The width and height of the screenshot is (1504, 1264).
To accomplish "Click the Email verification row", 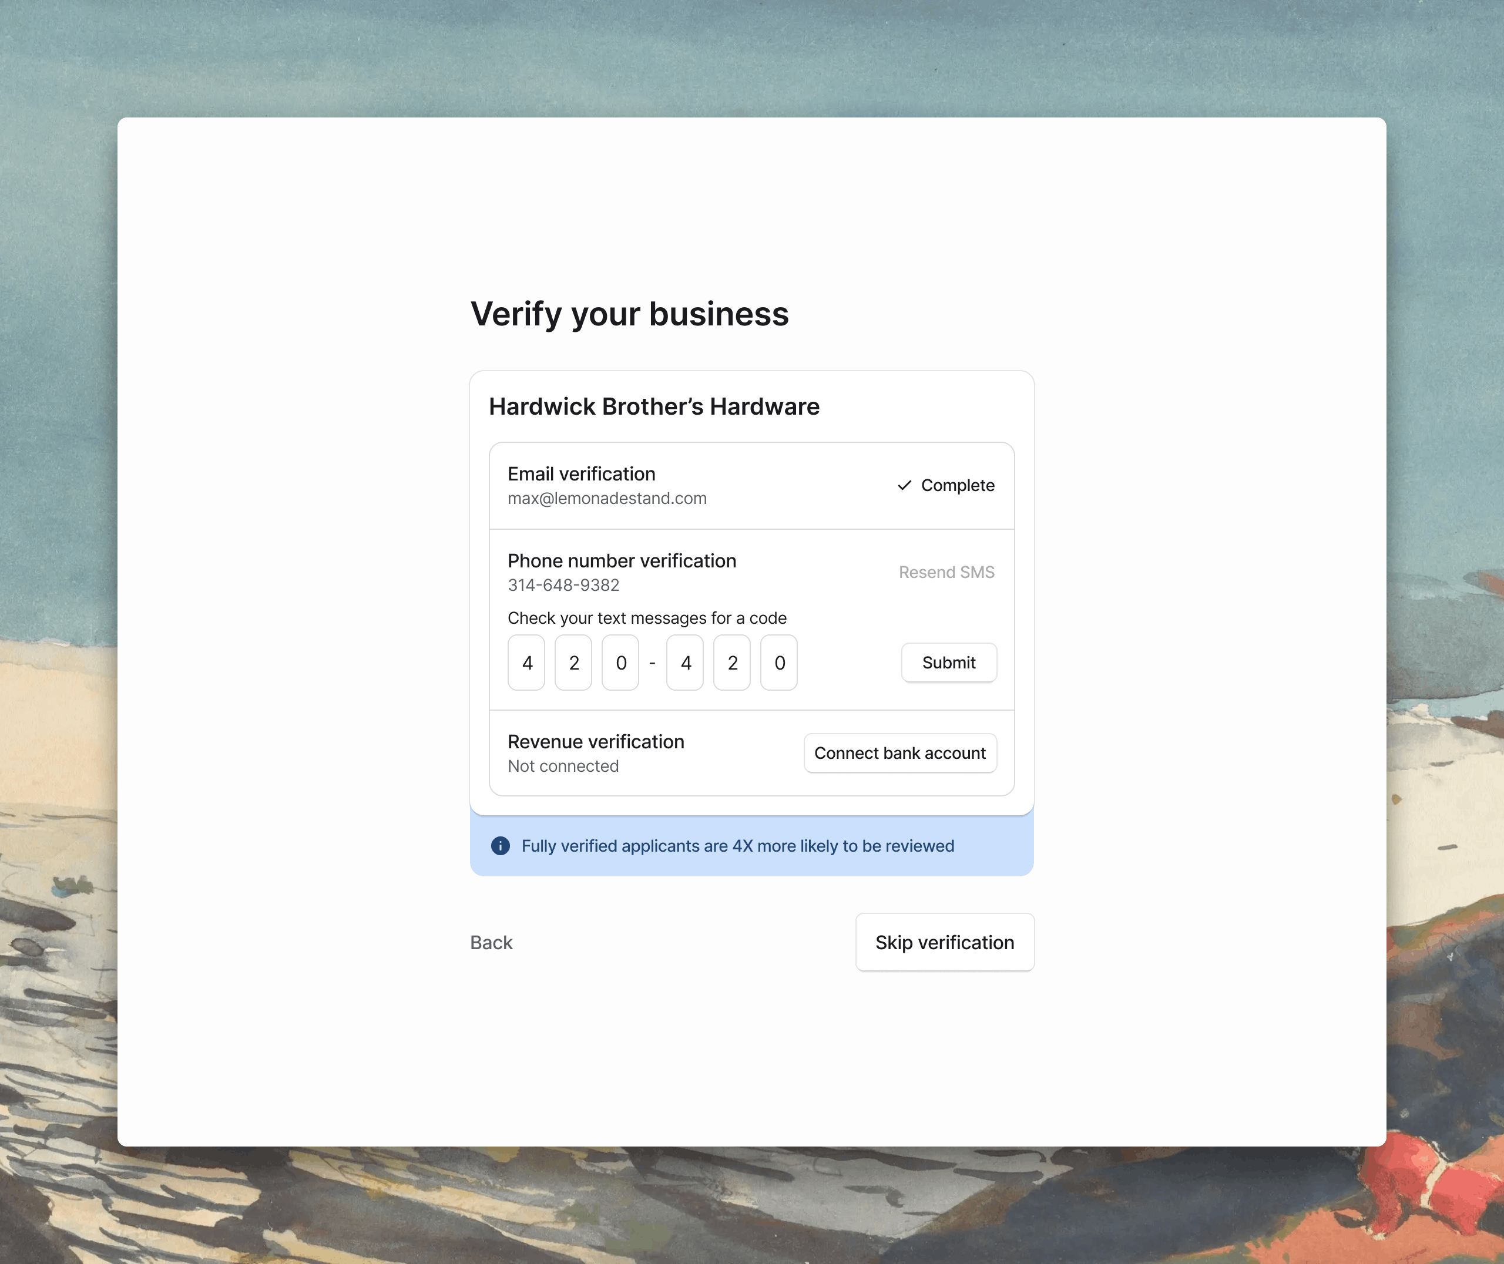I will pyautogui.click(x=581, y=473).
